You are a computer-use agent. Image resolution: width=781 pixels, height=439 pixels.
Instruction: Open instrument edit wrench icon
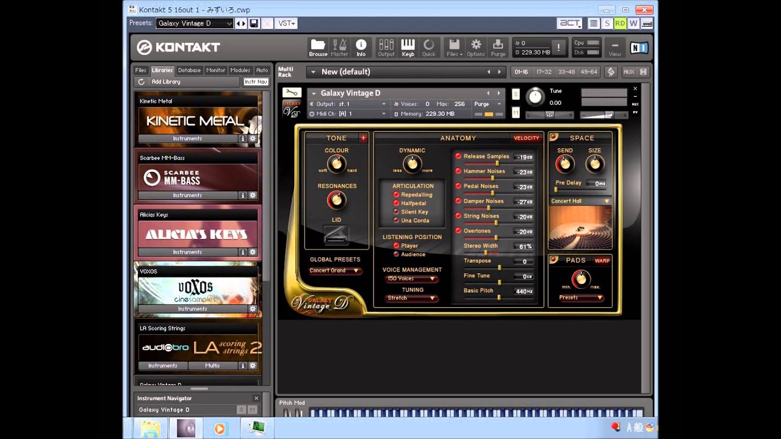coord(292,93)
